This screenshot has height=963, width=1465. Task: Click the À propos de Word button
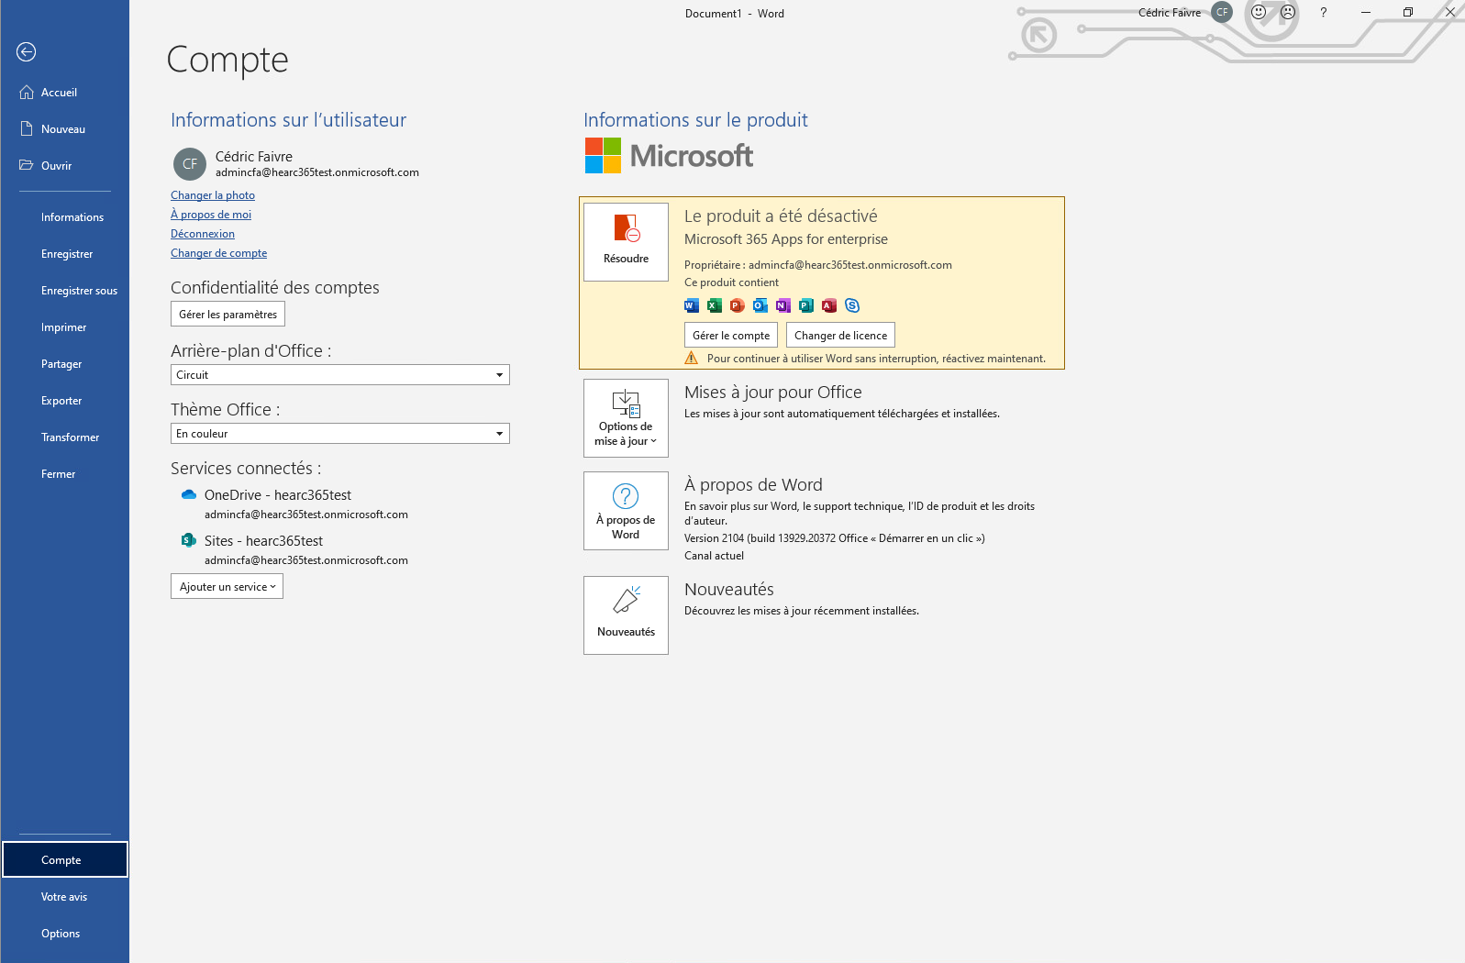pyautogui.click(x=627, y=511)
